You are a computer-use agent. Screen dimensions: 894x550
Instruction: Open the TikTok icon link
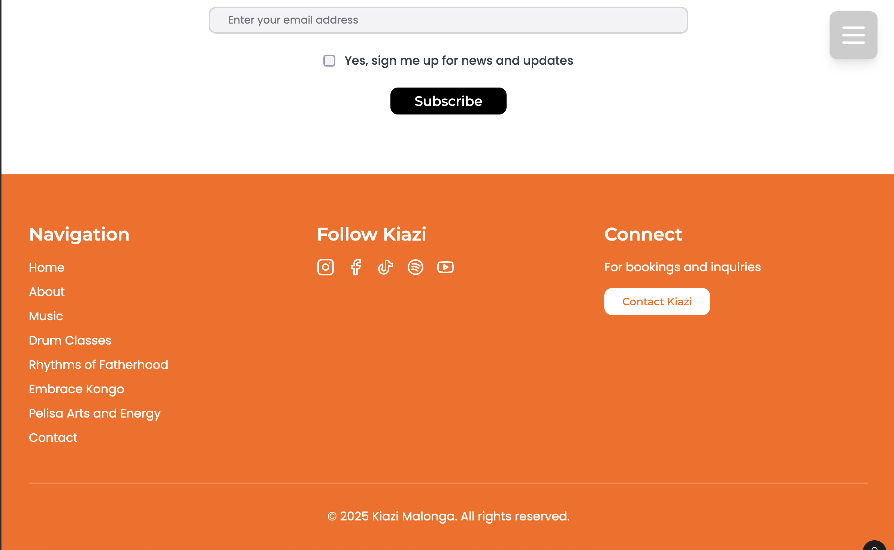(x=385, y=267)
